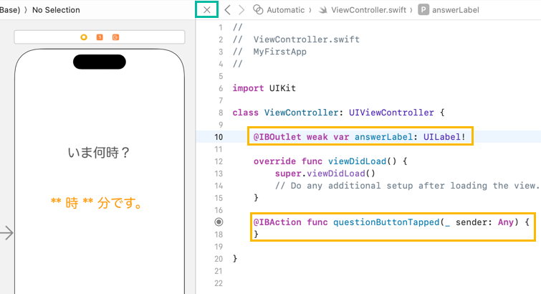Click the property P icon in breadcrumb
This screenshot has height=294, width=541.
[x=423, y=10]
